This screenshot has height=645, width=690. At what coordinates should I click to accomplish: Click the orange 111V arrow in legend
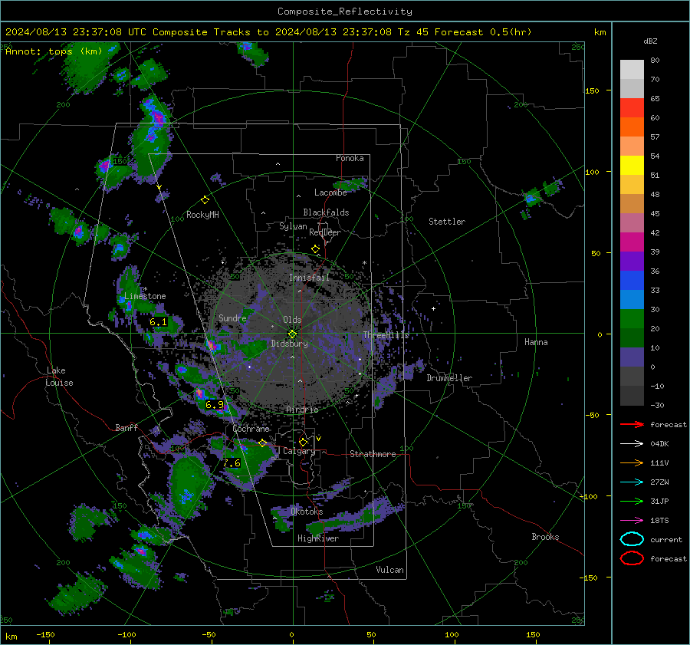click(632, 462)
